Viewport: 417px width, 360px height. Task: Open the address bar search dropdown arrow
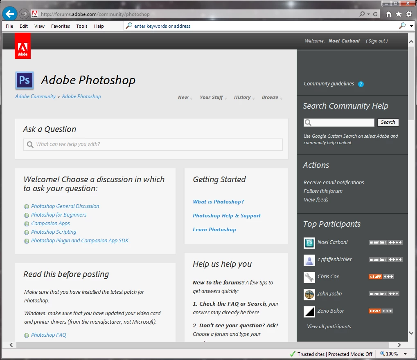pyautogui.click(x=369, y=14)
